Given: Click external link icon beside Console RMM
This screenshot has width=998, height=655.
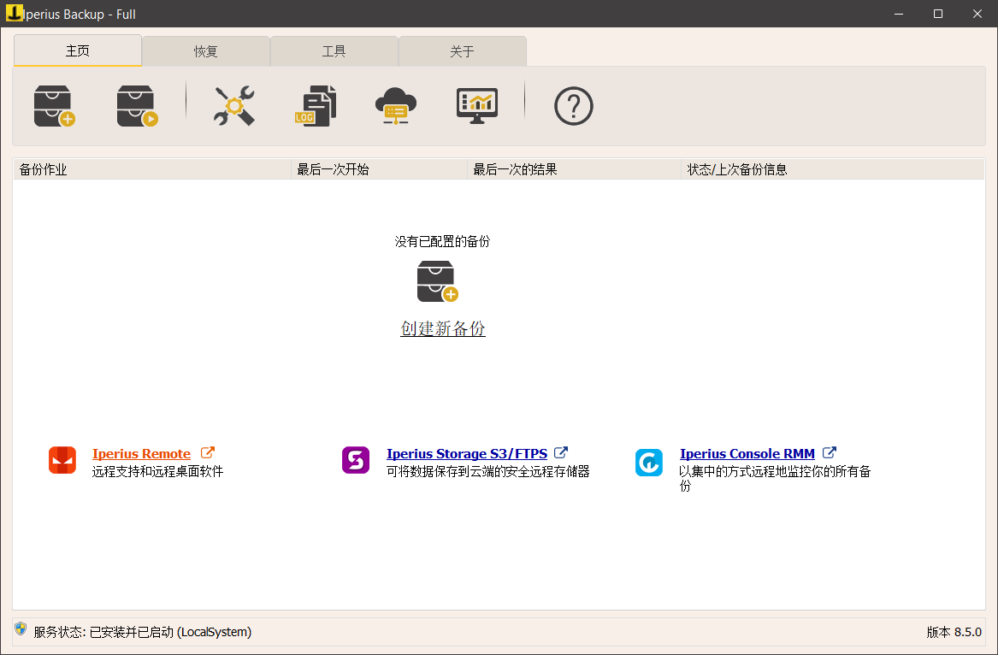Looking at the screenshot, I should click(x=830, y=452).
